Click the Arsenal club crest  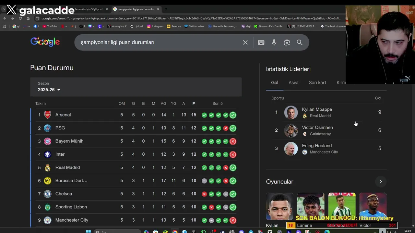[48, 115]
